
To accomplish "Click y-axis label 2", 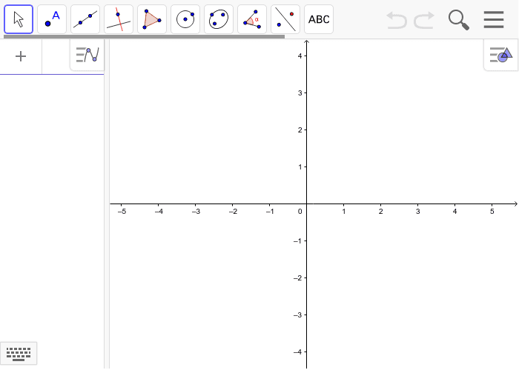I will point(300,130).
